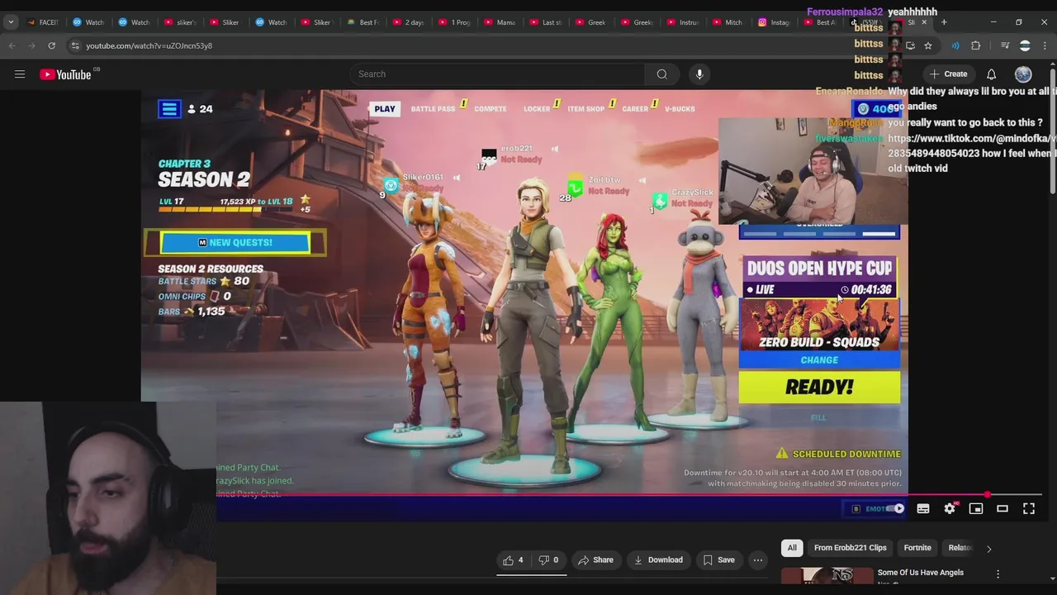Open more actions ellipsis beside Save
Screen dimensions: 1057x595
tap(757, 559)
